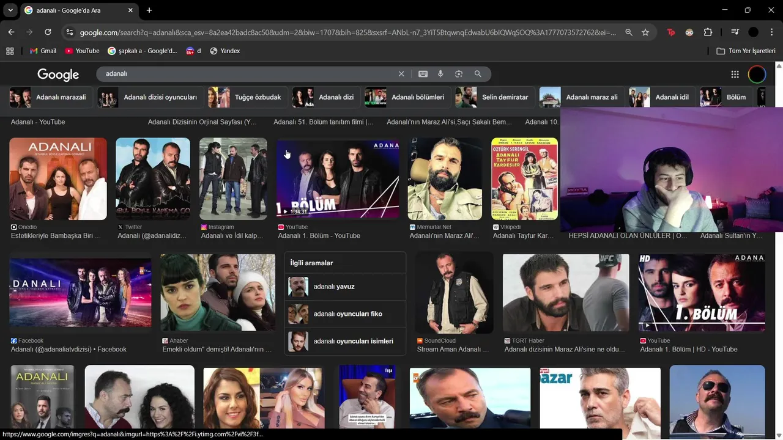This screenshot has width=783, height=440.
Task: Click the site info icon in address bar
Action: pyautogui.click(x=69, y=32)
